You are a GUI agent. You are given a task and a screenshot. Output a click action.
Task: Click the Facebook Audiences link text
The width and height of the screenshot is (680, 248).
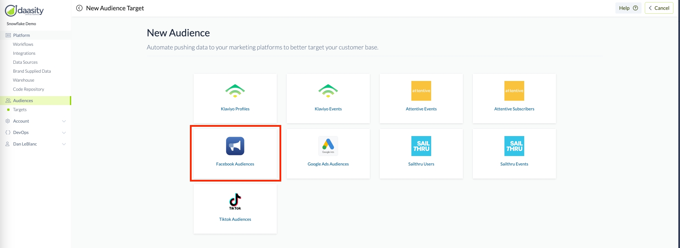[x=235, y=164]
